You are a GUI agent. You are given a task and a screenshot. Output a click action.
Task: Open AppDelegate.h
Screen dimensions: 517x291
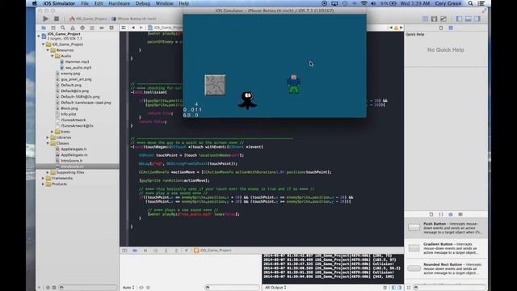tap(74, 149)
